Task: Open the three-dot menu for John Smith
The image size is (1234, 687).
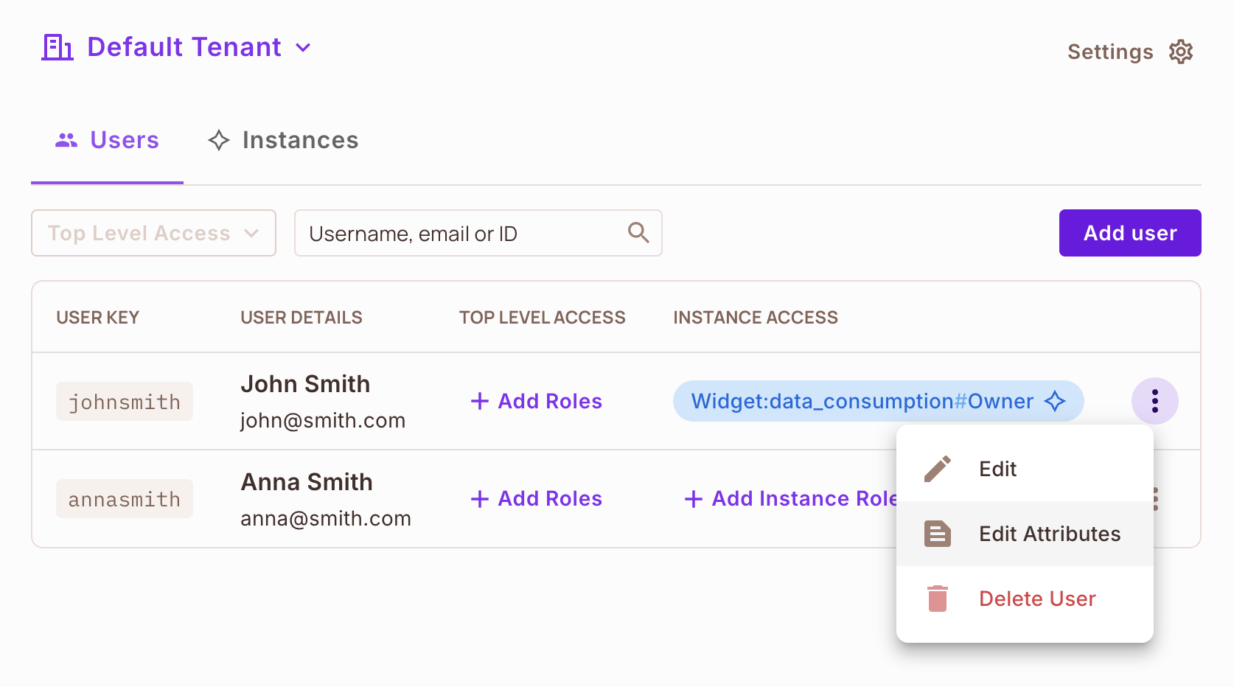Action: (1154, 401)
